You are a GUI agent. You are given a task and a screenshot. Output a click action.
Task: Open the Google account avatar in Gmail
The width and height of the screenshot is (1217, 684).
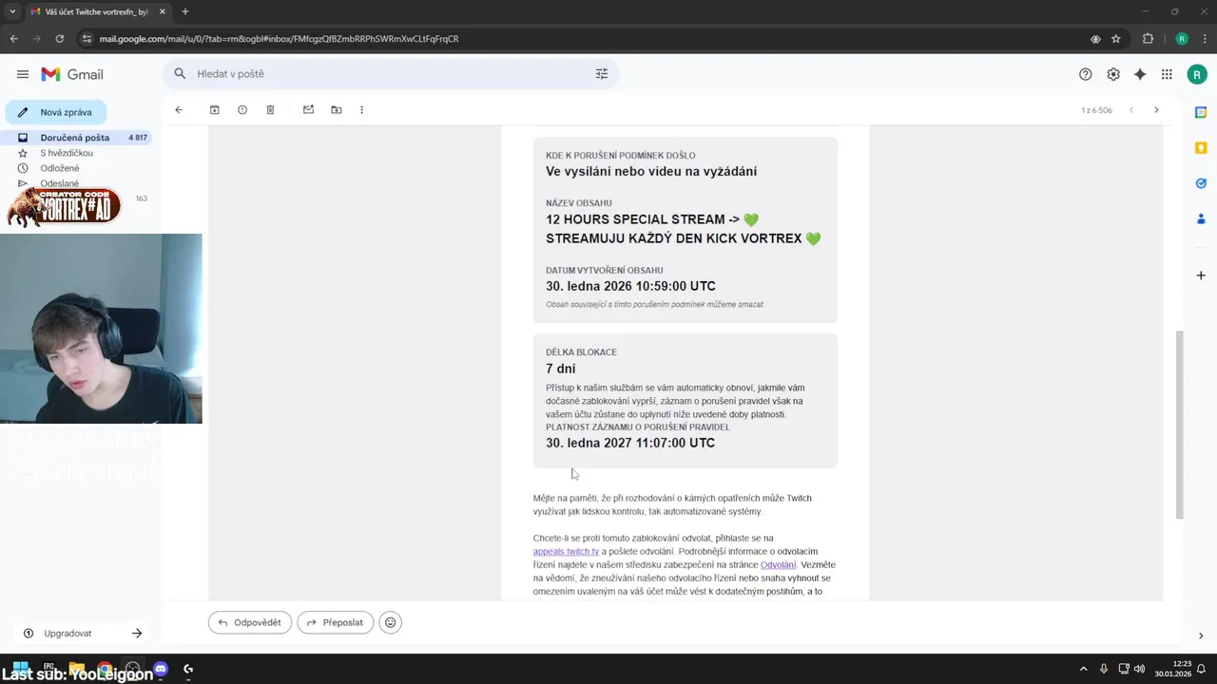pyautogui.click(x=1197, y=74)
